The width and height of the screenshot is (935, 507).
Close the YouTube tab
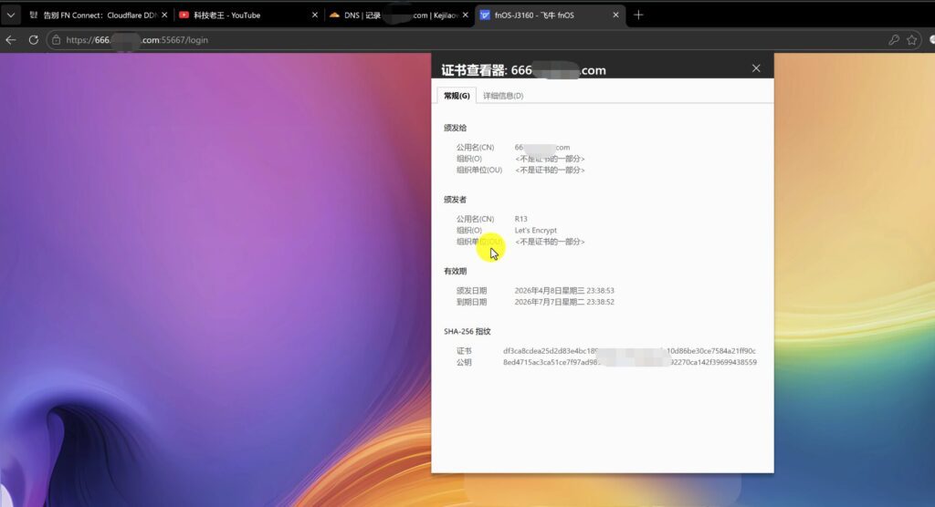point(315,15)
